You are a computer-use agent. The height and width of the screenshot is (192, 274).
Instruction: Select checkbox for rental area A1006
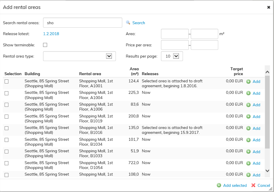[7, 105]
